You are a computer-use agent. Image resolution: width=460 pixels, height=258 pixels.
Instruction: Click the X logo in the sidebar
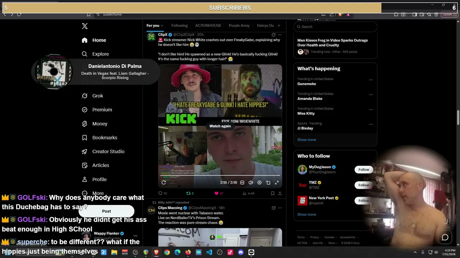click(x=85, y=26)
